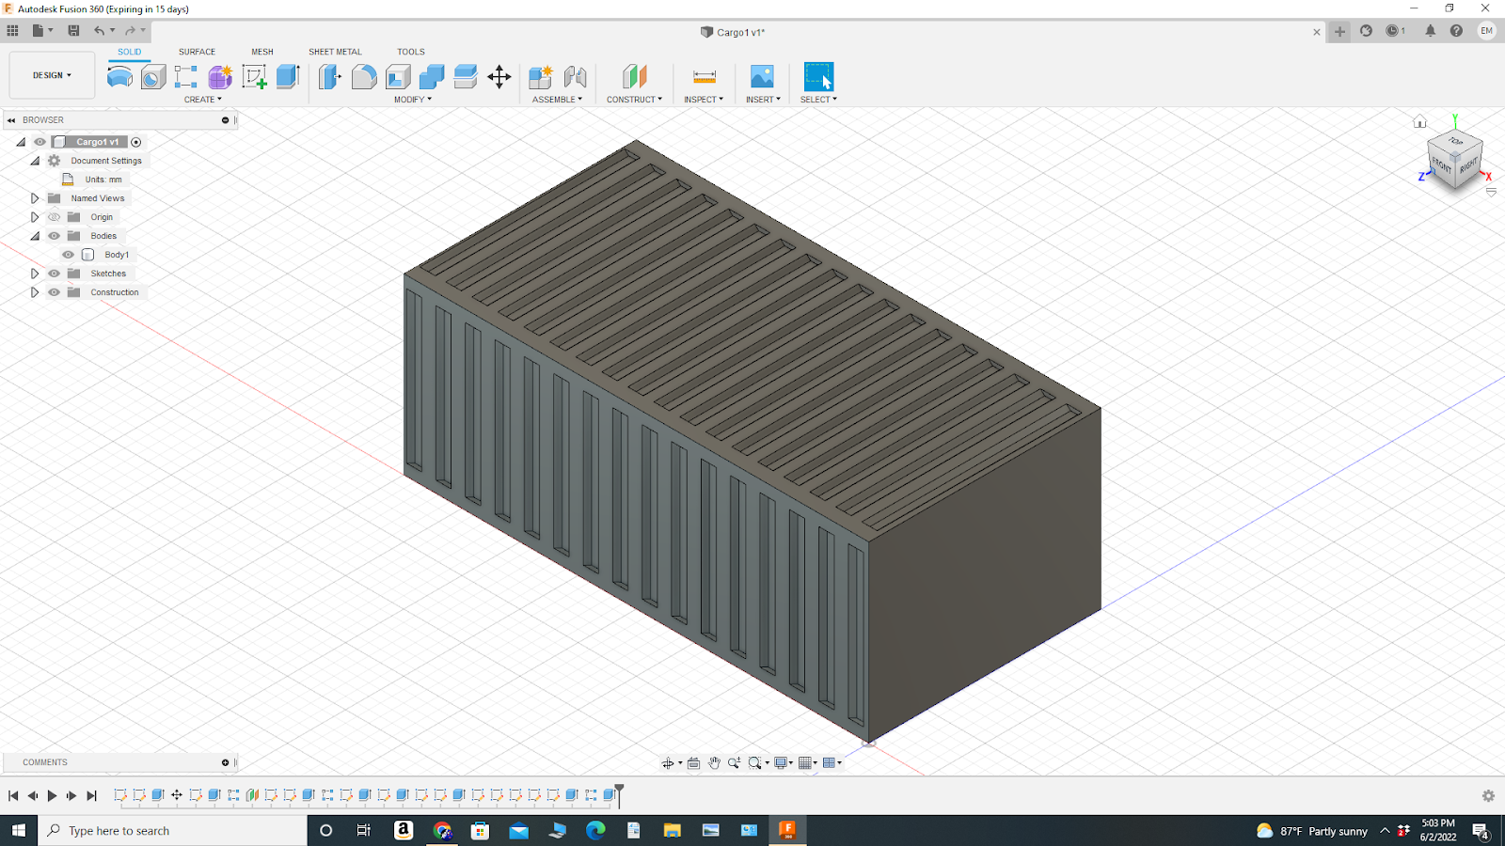This screenshot has height=846, width=1505.
Task: Switch to the SURFACE tab
Action: [198, 52]
